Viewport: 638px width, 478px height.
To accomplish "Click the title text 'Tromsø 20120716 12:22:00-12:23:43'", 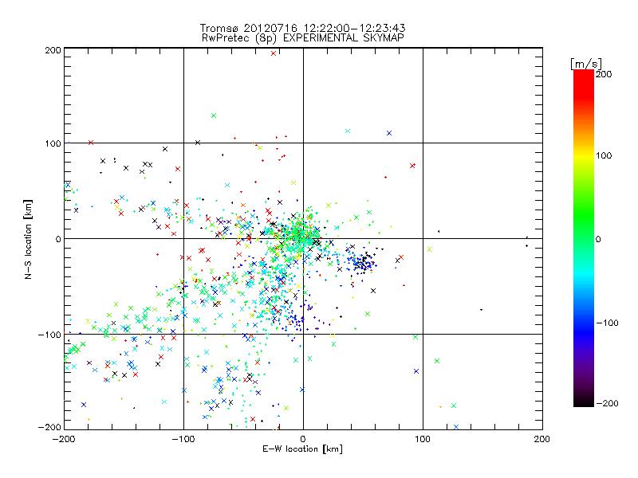I will pos(302,28).
